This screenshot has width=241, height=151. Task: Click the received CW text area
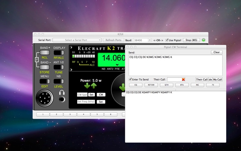(x=176, y=117)
